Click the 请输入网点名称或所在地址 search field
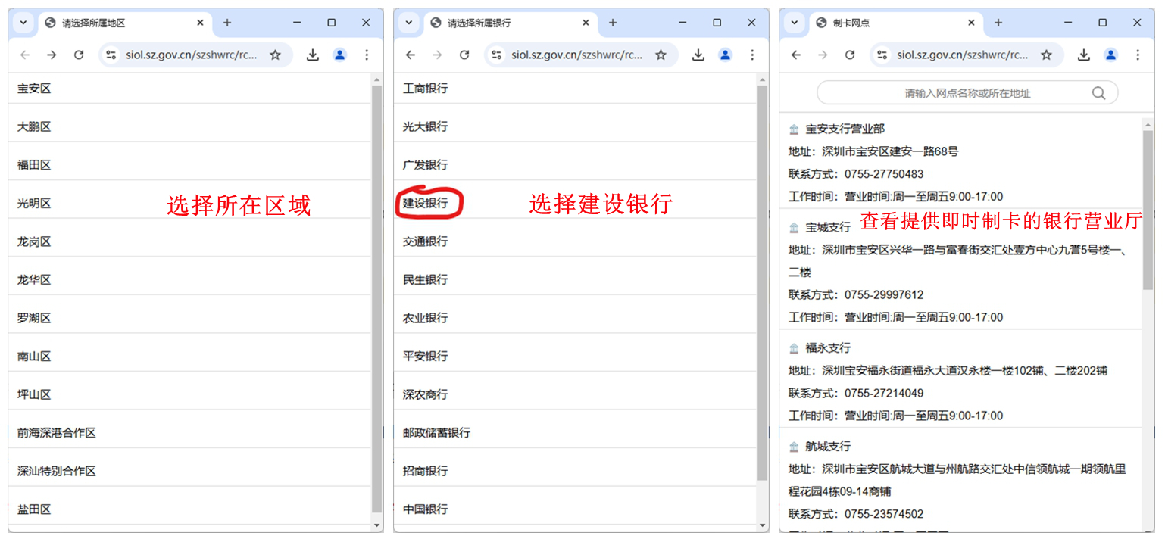This screenshot has width=1165, height=542. tap(967, 93)
